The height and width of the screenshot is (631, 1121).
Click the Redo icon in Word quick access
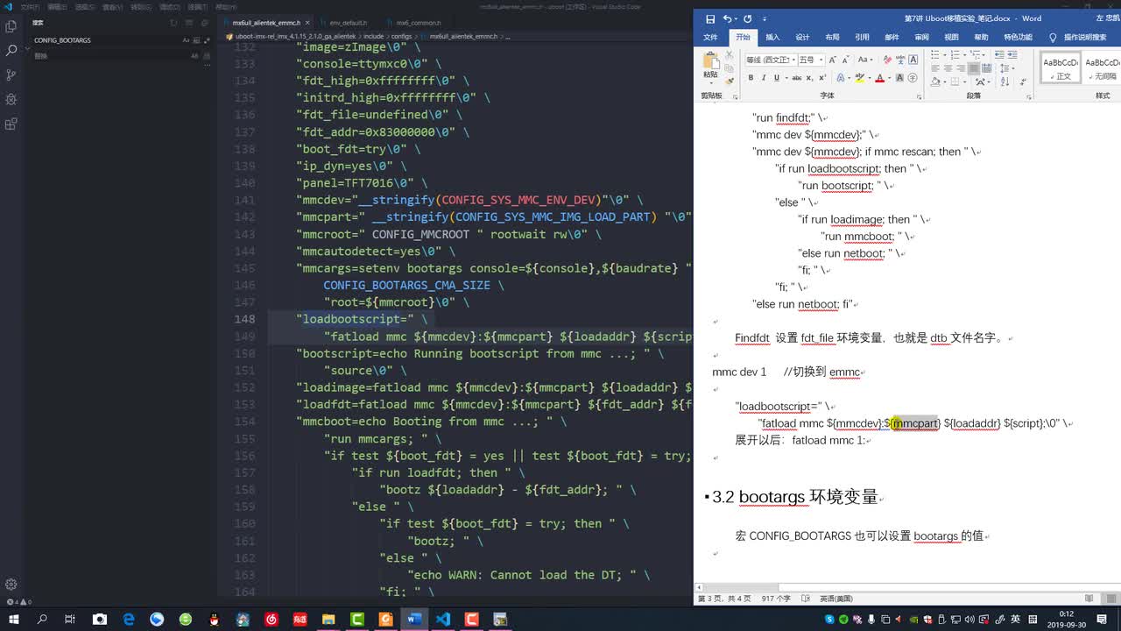click(x=747, y=18)
